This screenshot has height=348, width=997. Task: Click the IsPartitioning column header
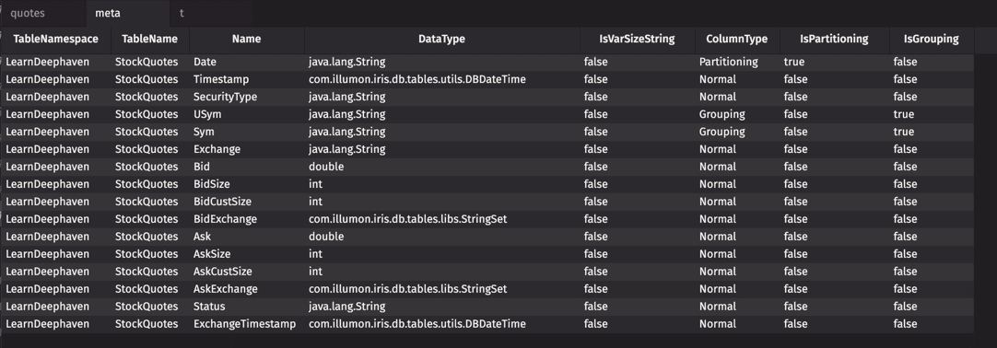point(834,39)
